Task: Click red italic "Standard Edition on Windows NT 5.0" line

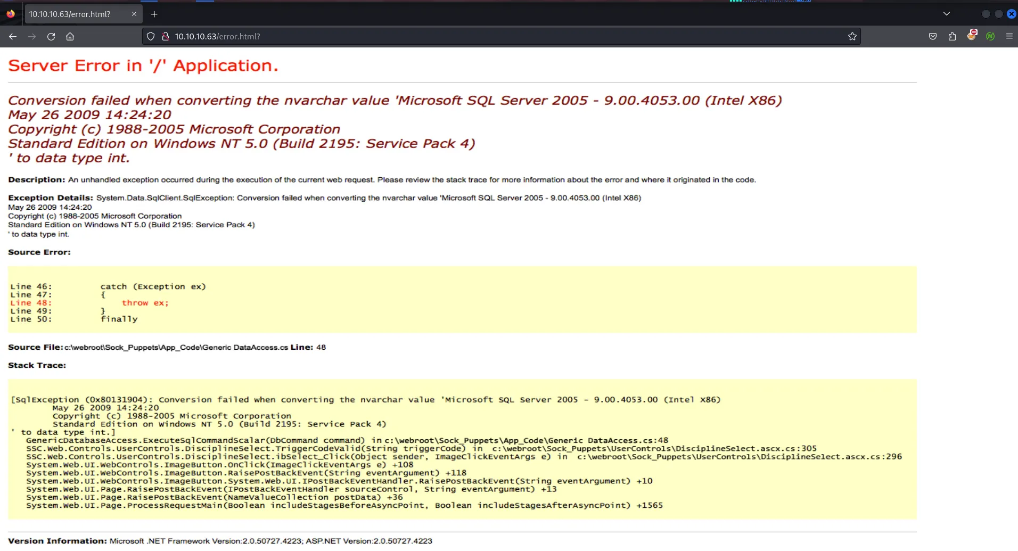Action: click(242, 143)
